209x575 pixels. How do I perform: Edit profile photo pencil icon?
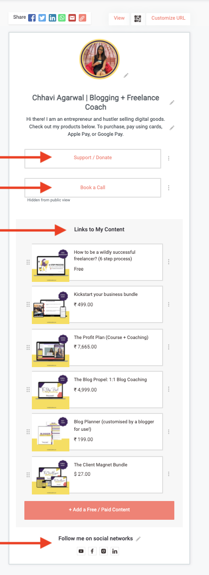126,75
